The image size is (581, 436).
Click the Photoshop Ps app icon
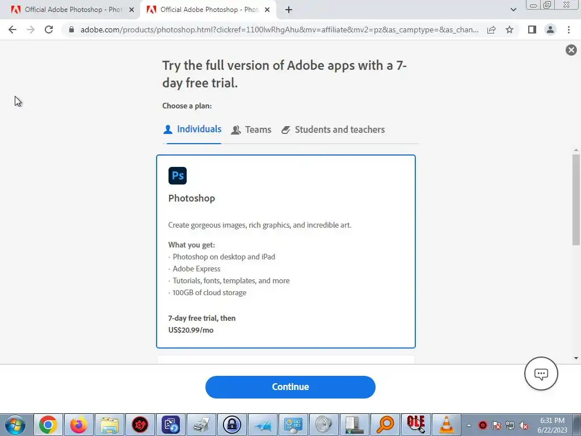point(178,175)
